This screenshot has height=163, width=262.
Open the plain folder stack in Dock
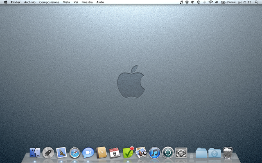click(x=201, y=153)
